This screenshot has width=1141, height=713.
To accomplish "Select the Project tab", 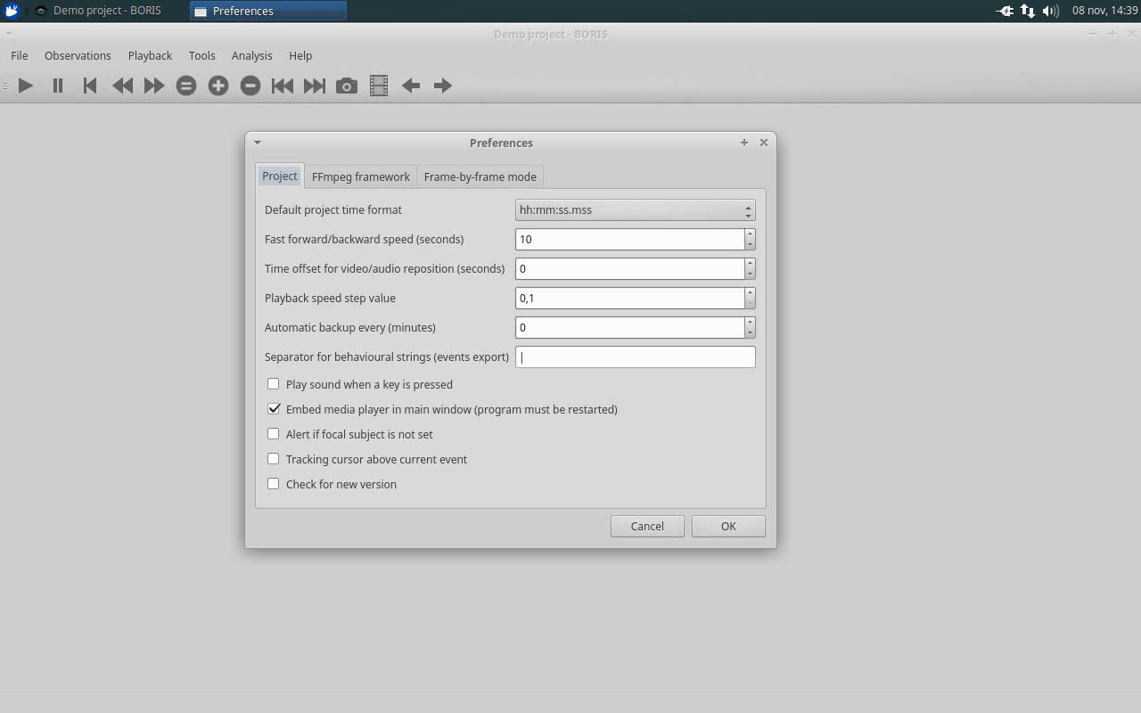I will click(280, 176).
